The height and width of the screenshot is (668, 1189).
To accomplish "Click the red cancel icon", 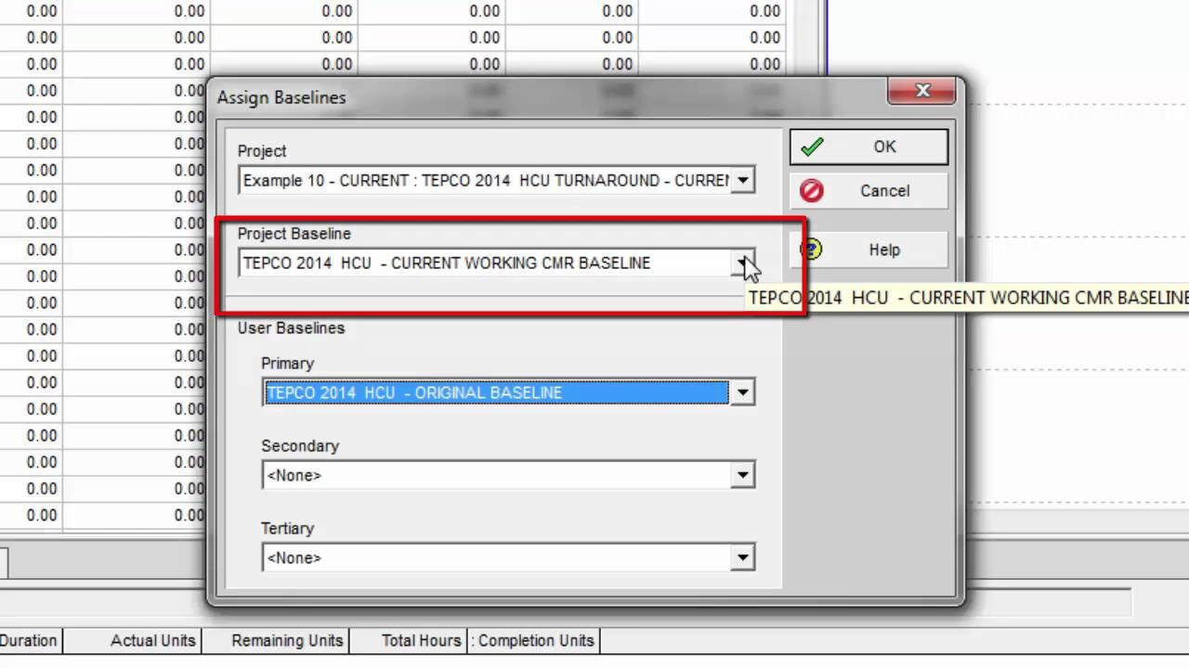I will 812,191.
